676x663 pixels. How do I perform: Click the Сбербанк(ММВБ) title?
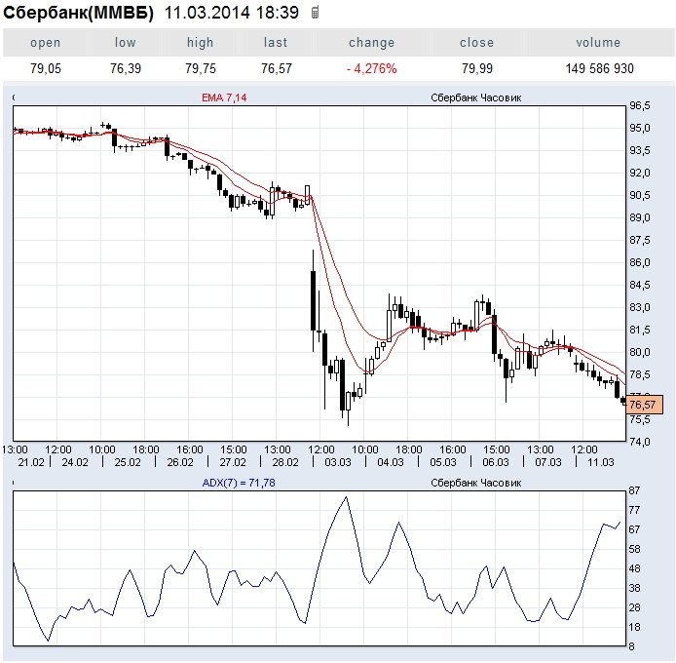(x=78, y=13)
